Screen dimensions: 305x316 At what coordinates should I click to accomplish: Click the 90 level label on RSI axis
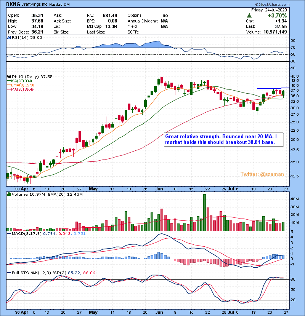click(x=293, y=41)
